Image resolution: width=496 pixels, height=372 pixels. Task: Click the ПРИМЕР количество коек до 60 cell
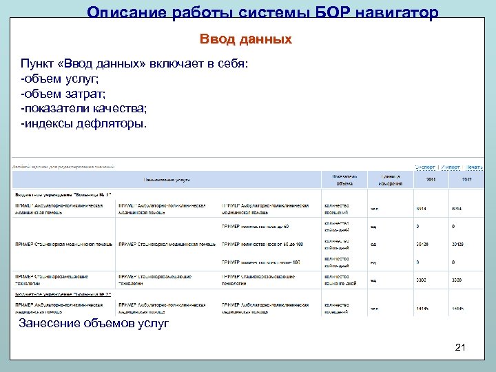255,227
